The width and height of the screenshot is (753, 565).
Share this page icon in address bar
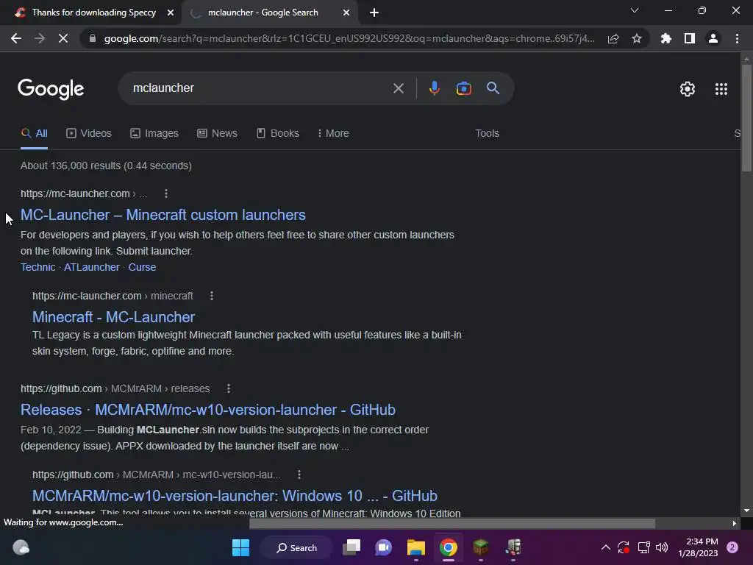[x=613, y=38]
